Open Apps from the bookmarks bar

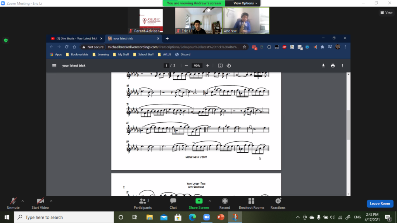coord(56,54)
